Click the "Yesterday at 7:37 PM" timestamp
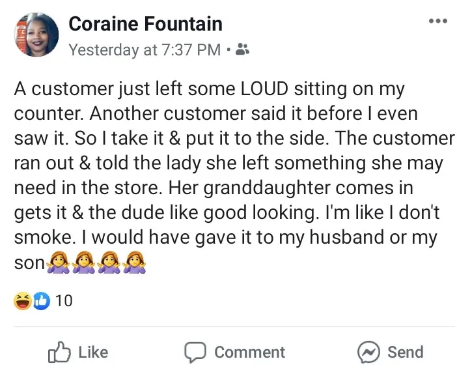Viewport: 457px width, 374px height. coord(145,50)
